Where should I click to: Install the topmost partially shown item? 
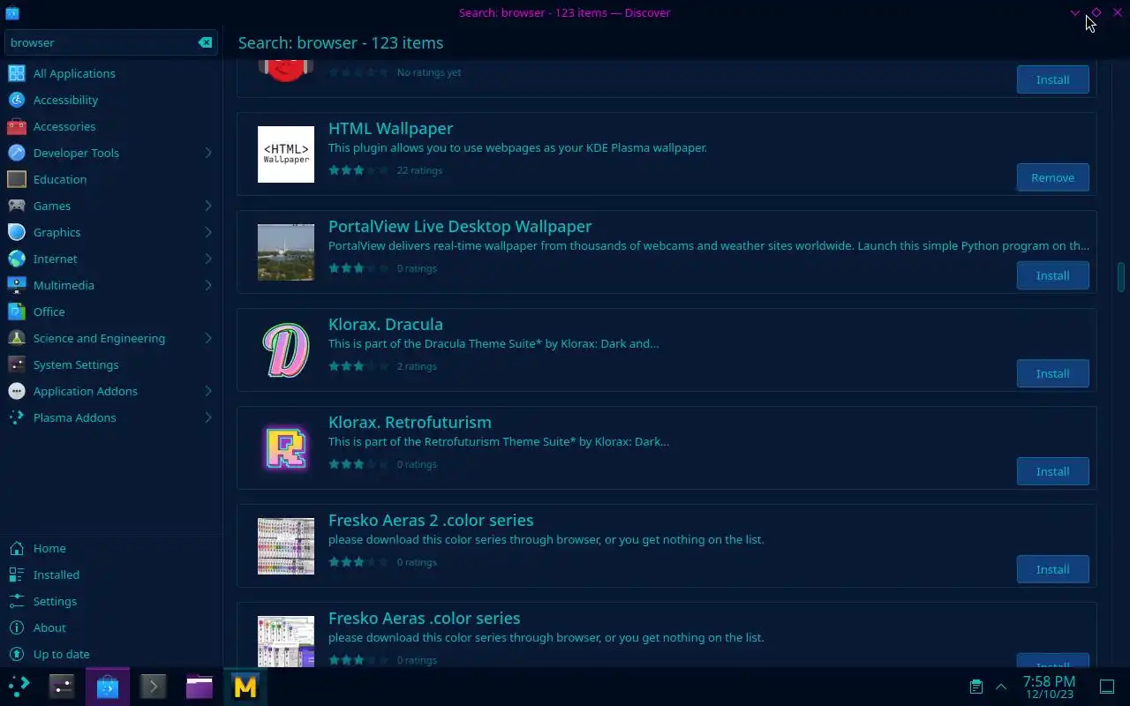(1052, 79)
